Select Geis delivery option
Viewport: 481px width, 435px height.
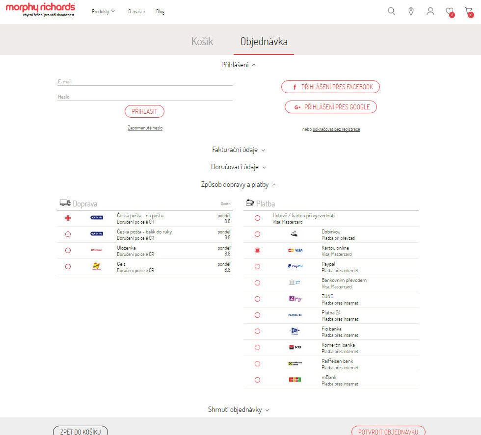pyautogui.click(x=68, y=267)
